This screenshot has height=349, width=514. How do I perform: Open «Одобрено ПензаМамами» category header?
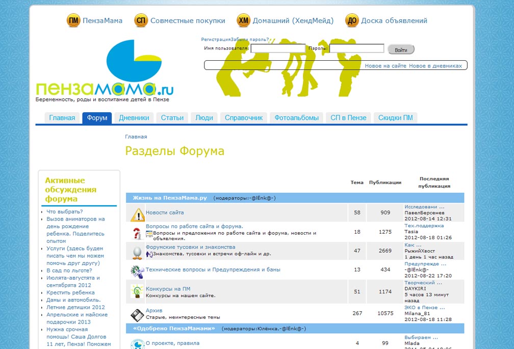click(174, 329)
